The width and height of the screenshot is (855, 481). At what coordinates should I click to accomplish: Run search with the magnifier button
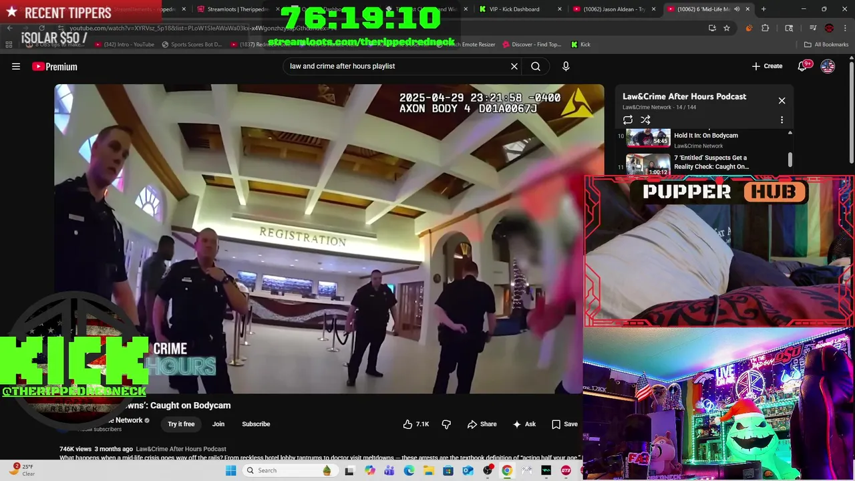pyautogui.click(x=536, y=66)
